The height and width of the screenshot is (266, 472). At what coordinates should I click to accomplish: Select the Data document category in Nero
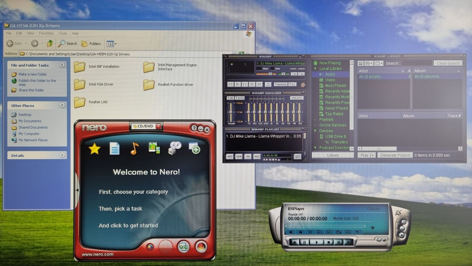pos(115,149)
